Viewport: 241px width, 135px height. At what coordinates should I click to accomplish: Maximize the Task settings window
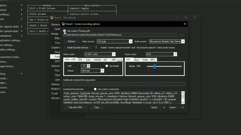pyautogui.click(x=186, y=18)
